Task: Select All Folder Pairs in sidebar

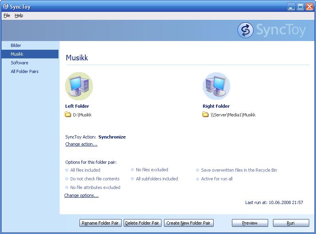Action: [x=30, y=71]
